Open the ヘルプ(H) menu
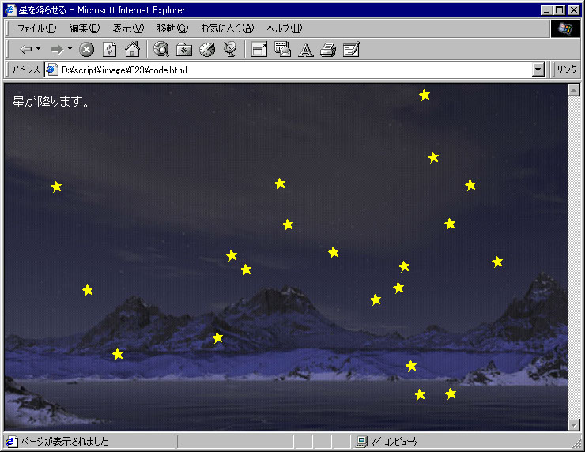The image size is (585, 452). coord(285,28)
